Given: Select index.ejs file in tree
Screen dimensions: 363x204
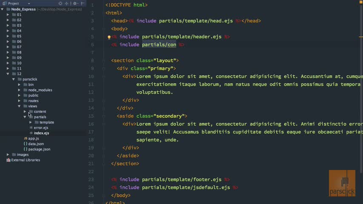Looking at the screenshot, I should pyautogui.click(x=41, y=133).
